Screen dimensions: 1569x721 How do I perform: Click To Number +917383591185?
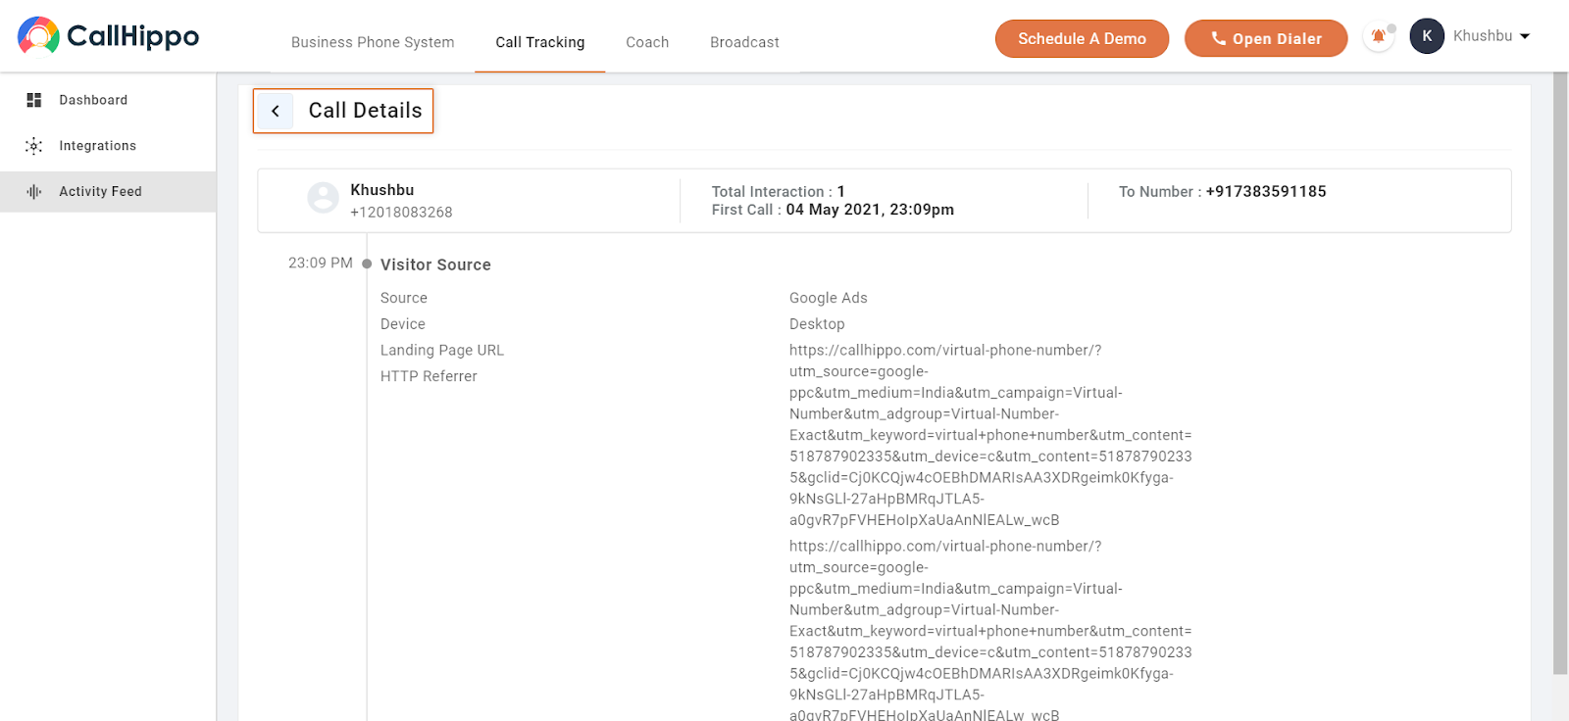pyautogui.click(x=1222, y=192)
